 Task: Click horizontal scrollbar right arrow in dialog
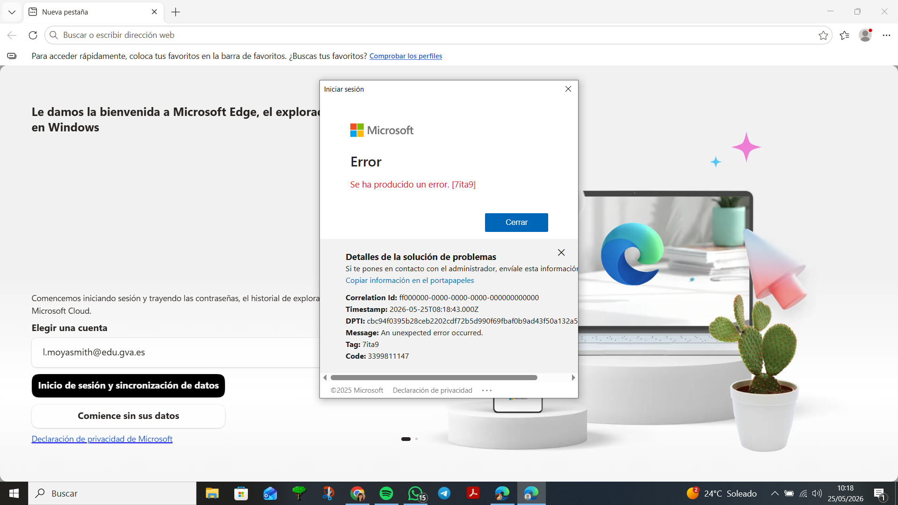tap(573, 377)
